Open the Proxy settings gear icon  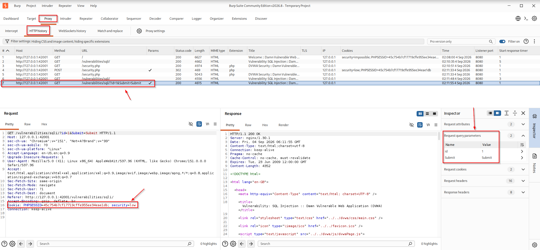[139, 31]
